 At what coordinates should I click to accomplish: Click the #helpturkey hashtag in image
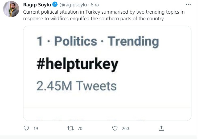77,64
